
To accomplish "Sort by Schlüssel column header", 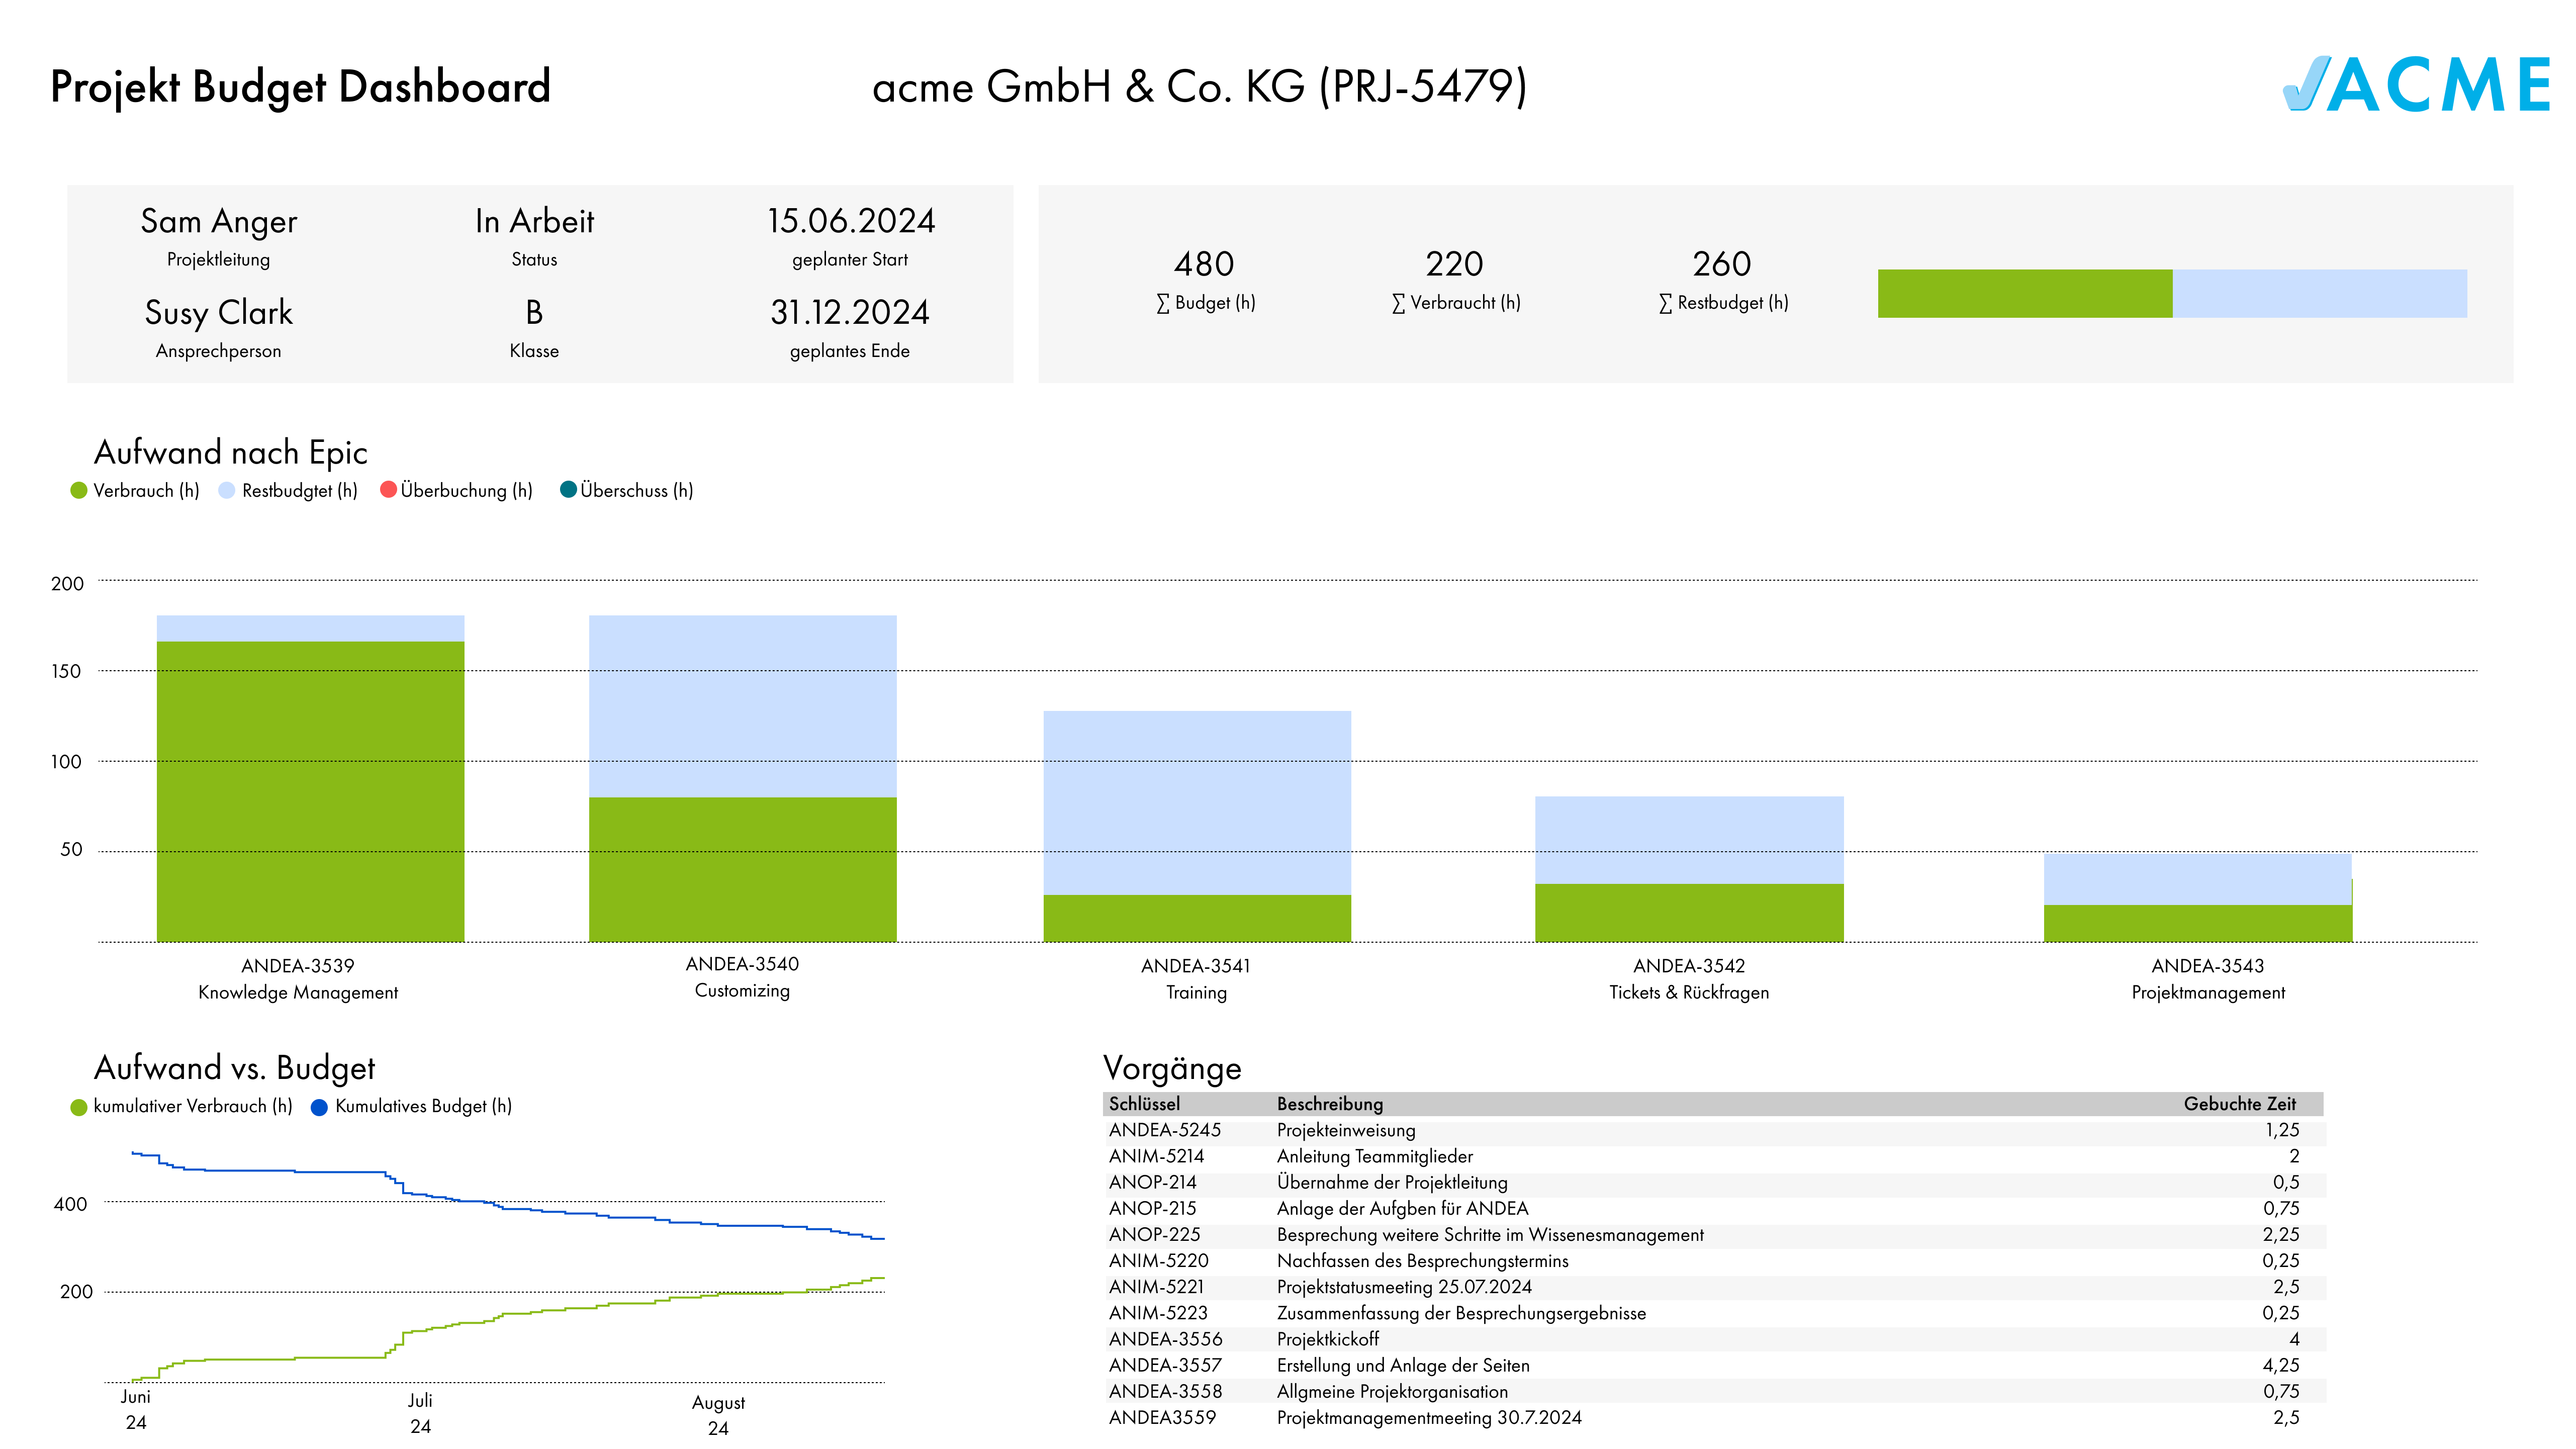I will tap(1144, 1104).
